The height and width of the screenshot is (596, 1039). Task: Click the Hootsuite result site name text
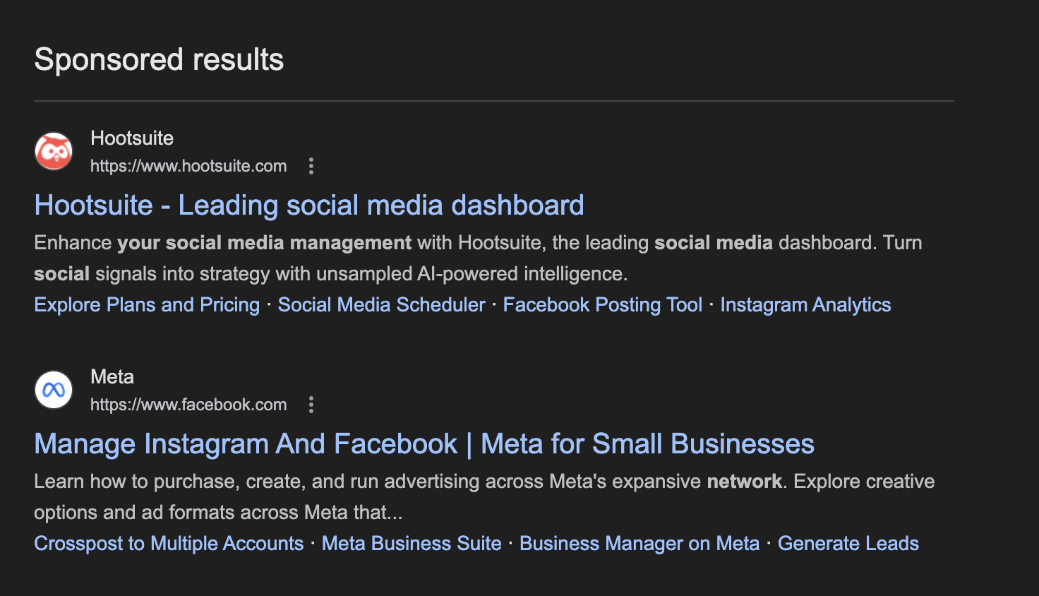(131, 138)
